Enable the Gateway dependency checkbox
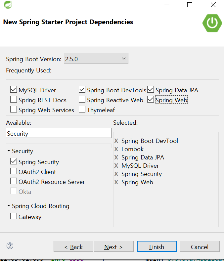The width and height of the screenshot is (224, 261). [x=14, y=216]
